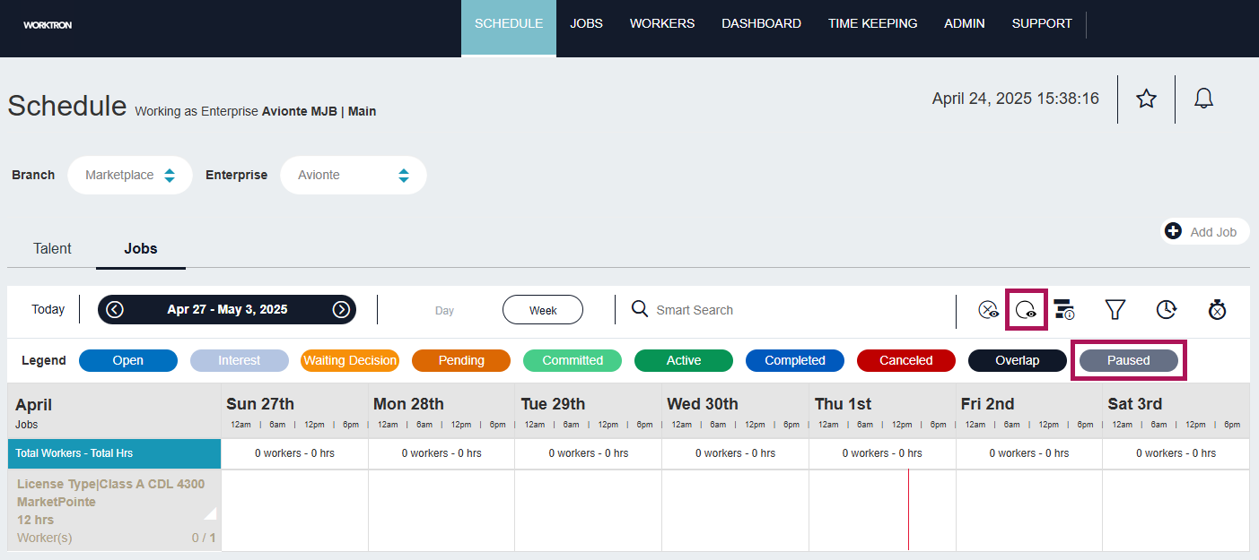Viewport: 1259px width, 560px height.
Task: Click the Total Workers - Total Hrs row label
Action: click(x=114, y=453)
